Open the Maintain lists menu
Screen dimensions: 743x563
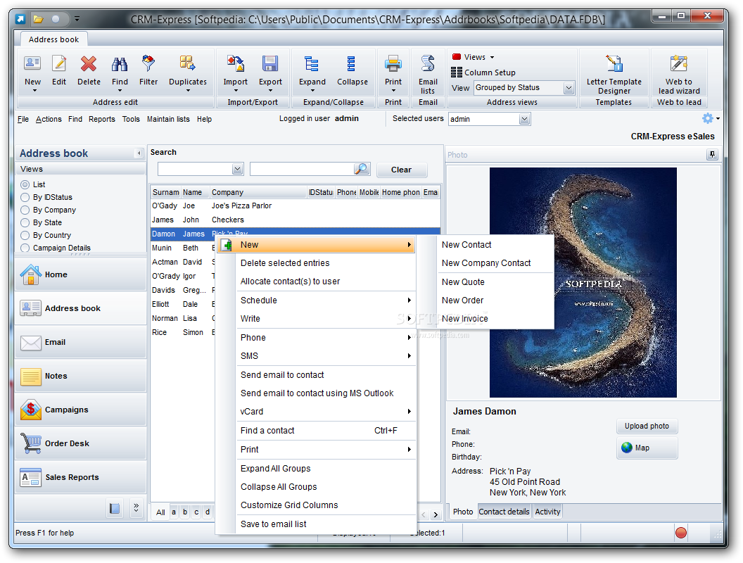coord(168,119)
